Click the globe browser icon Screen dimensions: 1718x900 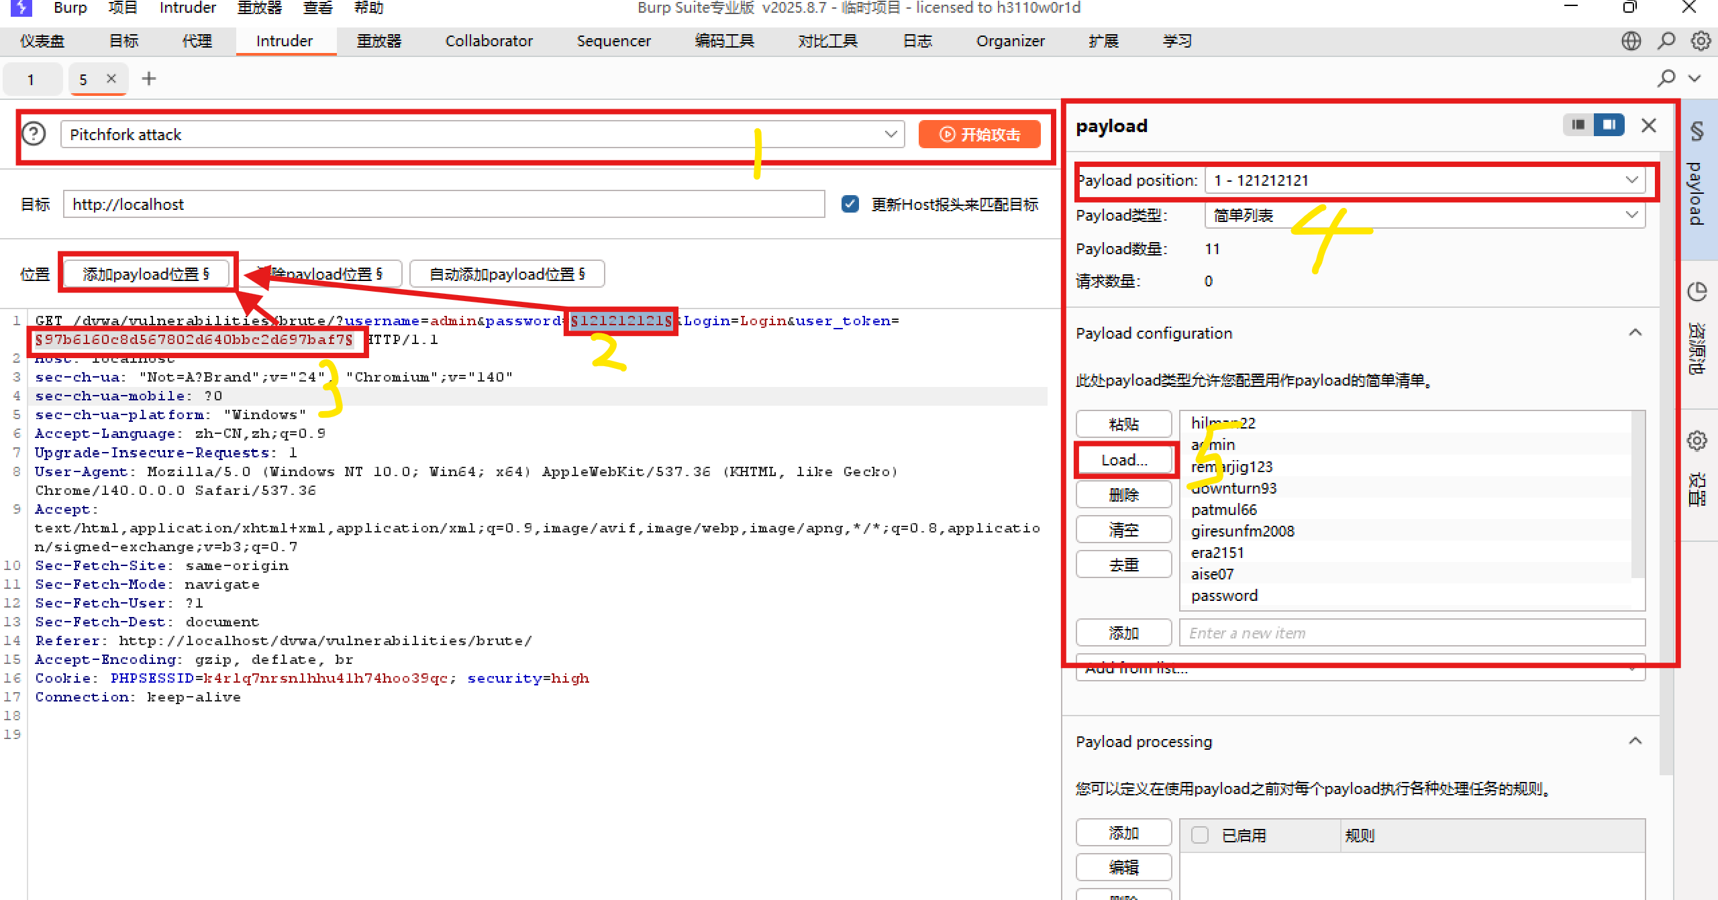tap(1631, 41)
